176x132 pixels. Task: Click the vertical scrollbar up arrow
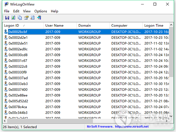[x=171, y=25]
